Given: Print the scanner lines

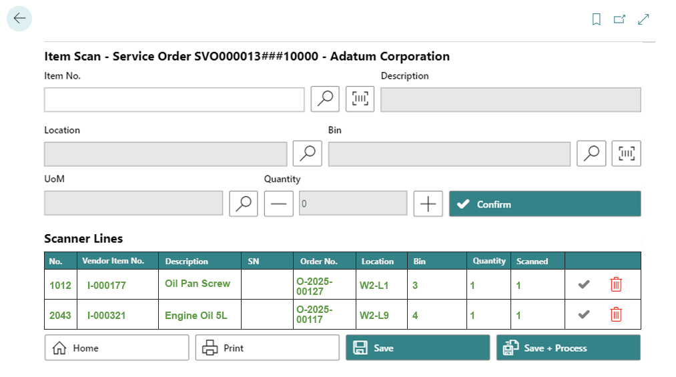Looking at the screenshot, I should [268, 348].
